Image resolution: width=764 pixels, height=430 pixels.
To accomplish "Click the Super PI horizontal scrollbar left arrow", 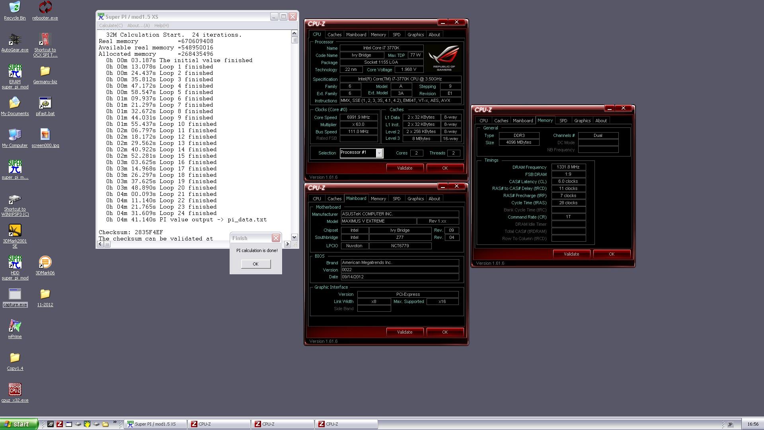I will click(x=100, y=244).
